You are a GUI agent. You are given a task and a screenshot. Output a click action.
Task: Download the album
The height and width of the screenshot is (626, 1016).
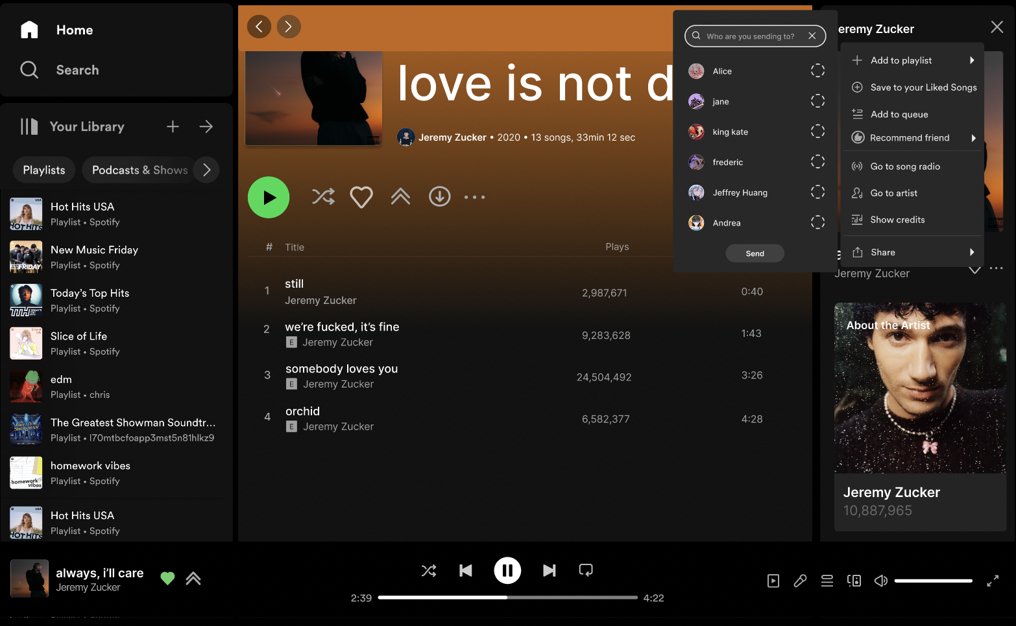pos(440,196)
